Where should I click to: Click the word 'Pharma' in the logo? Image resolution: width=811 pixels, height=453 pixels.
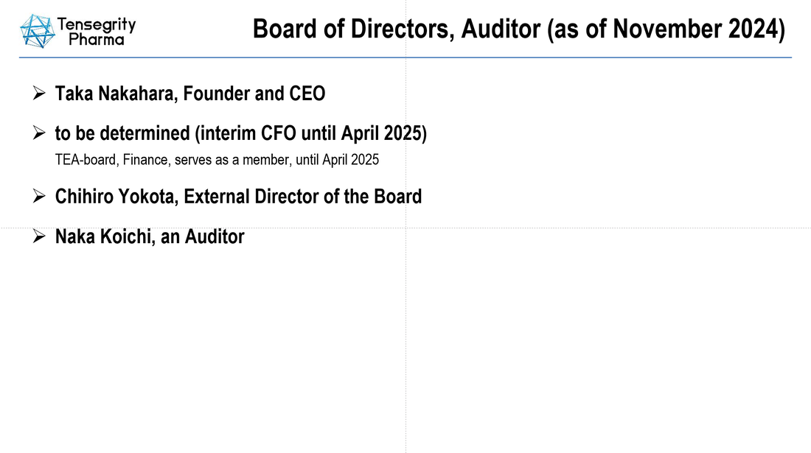97,40
